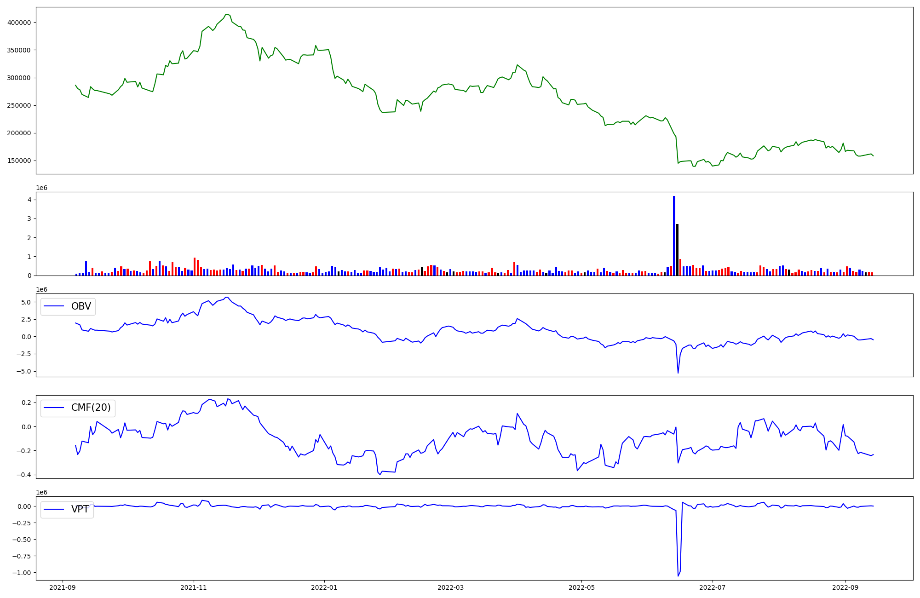The width and height of the screenshot is (920, 598).
Task: Click the 2022-03 x-axis tick label
Action: point(451,587)
